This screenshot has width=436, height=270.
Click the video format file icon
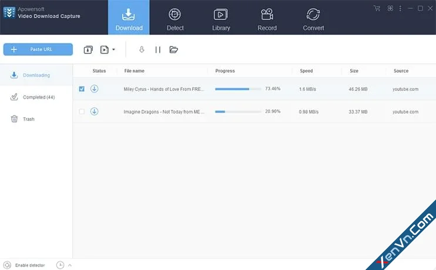104,50
